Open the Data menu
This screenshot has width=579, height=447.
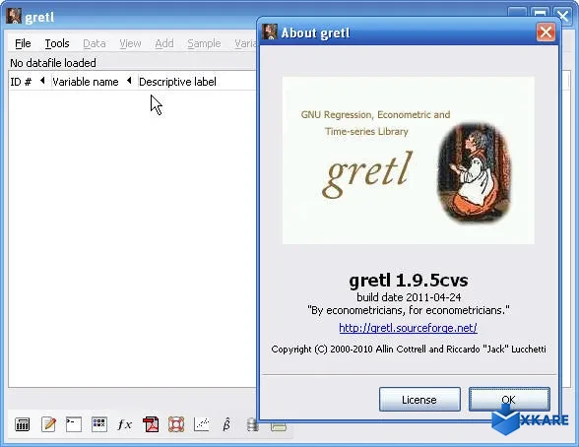[x=95, y=43]
